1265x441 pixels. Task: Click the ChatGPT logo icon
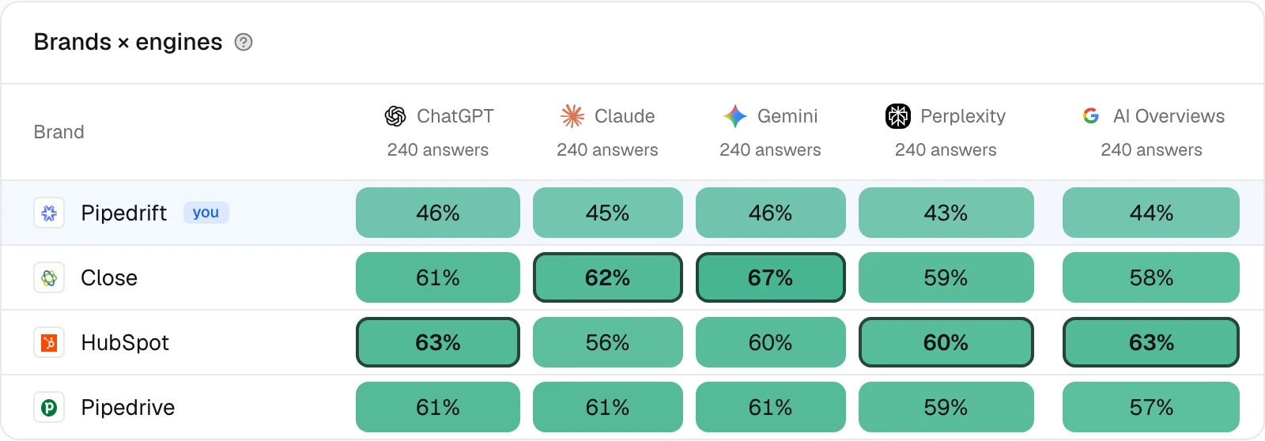395,116
